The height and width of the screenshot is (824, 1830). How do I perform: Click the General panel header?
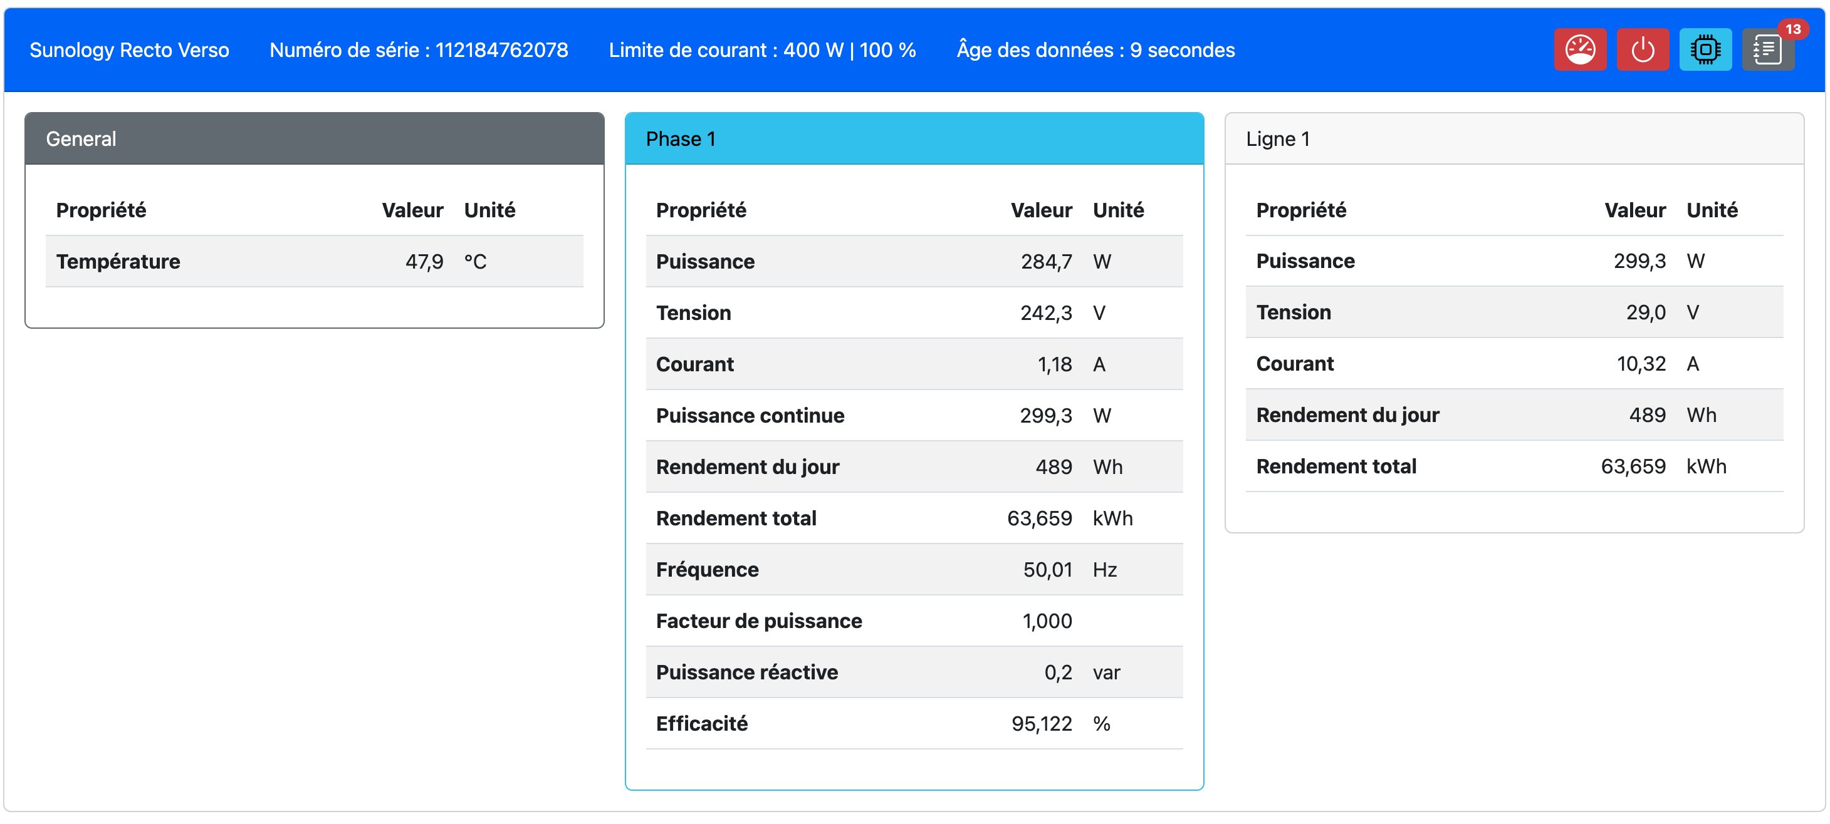click(x=314, y=138)
